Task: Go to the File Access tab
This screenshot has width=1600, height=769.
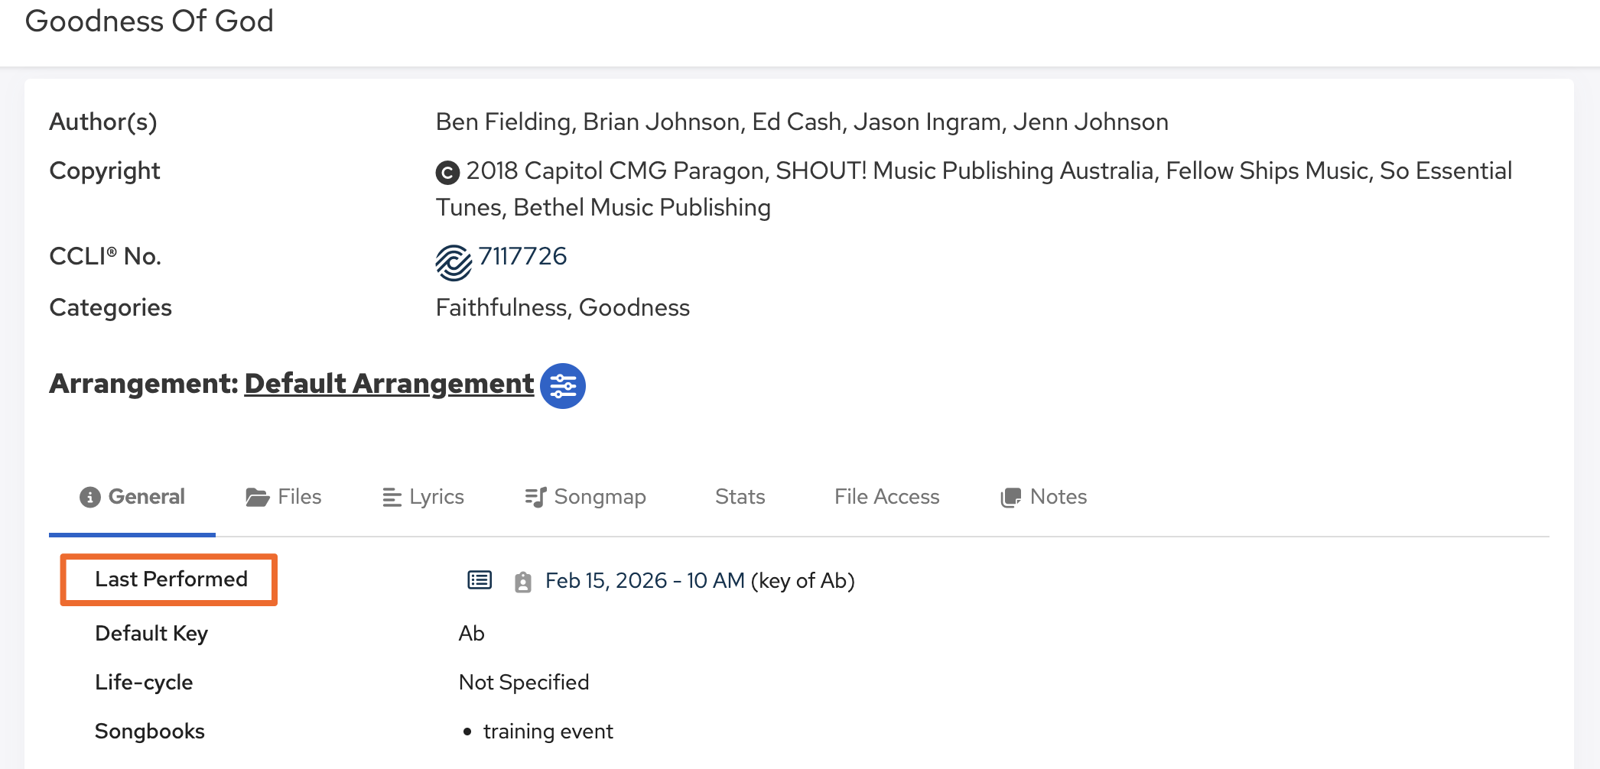Action: [x=886, y=497]
